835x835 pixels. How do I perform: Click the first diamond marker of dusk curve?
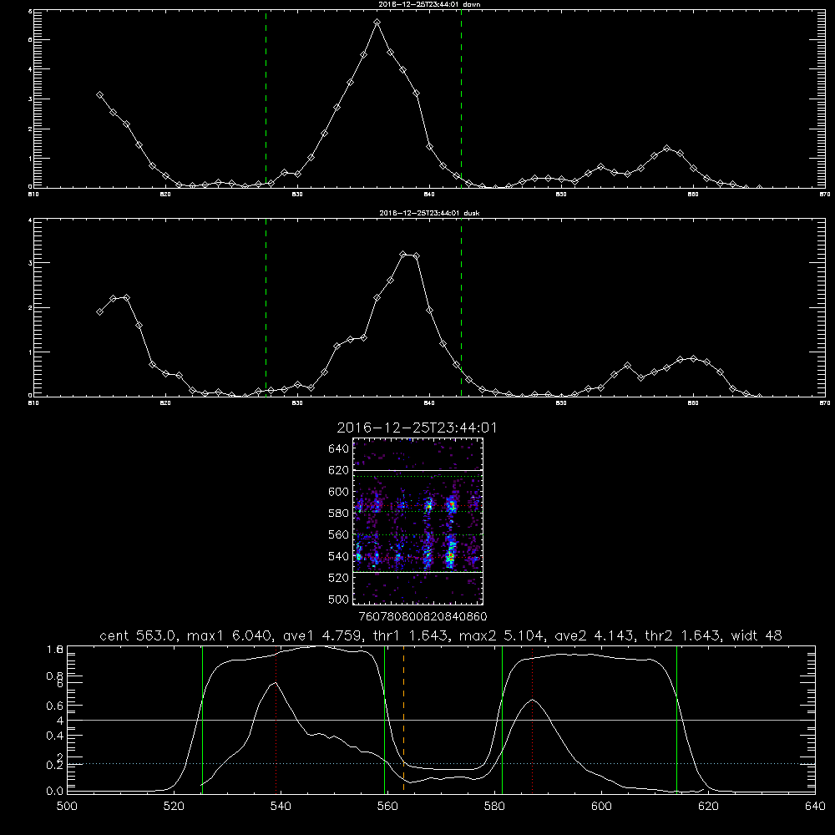point(99,311)
